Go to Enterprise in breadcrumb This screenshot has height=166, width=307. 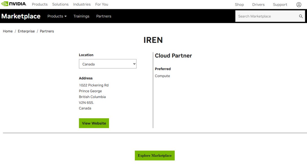26,31
